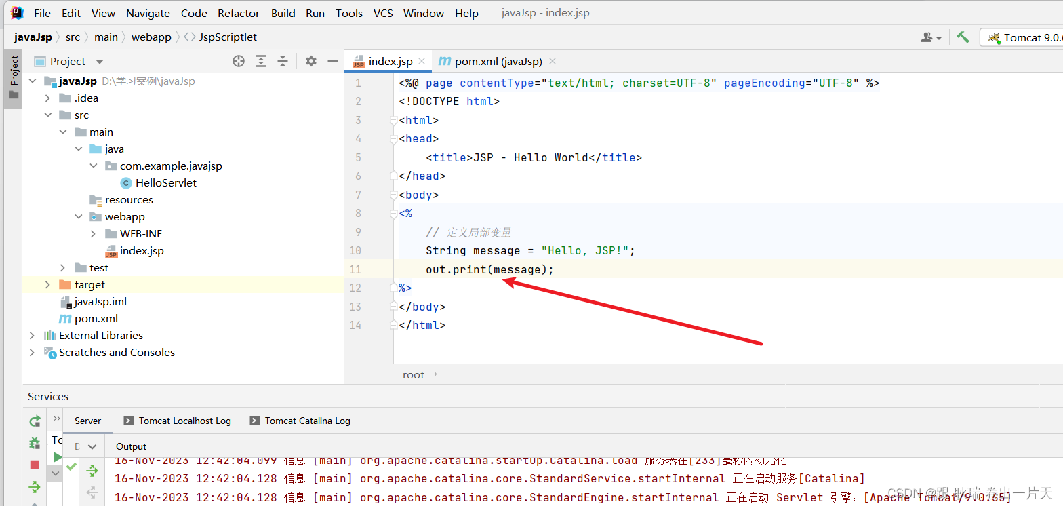Close the pom.xml editor tab
Viewport: 1063px width, 506px height.
click(x=552, y=61)
